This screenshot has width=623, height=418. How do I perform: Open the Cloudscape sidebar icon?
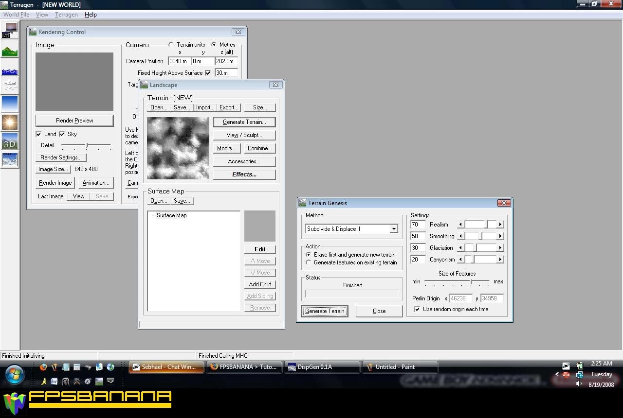point(10,86)
